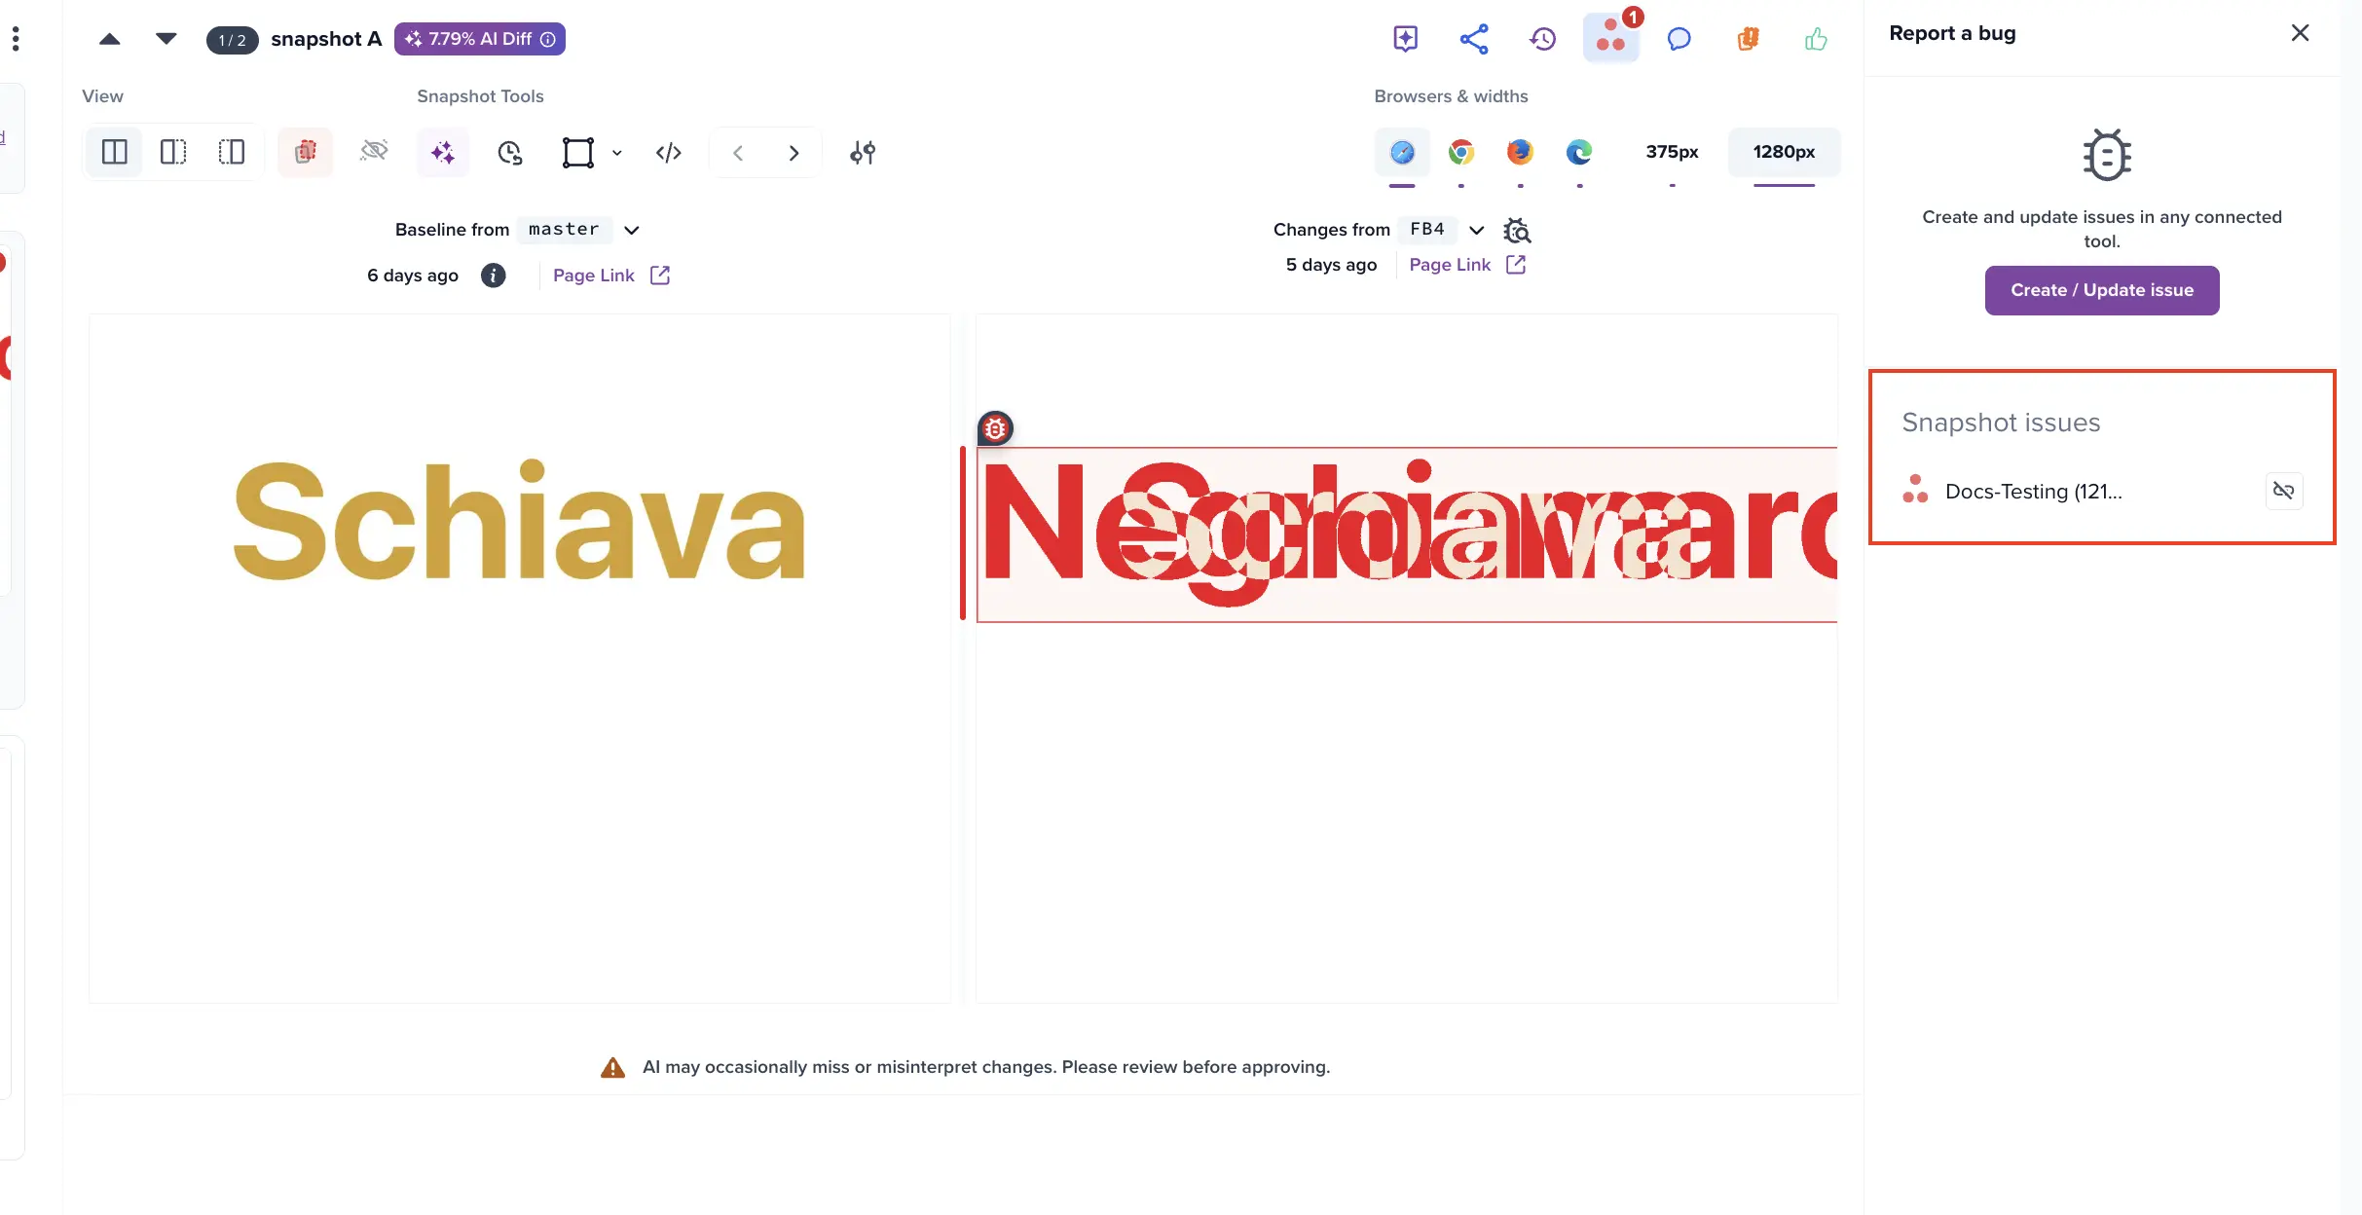The width and height of the screenshot is (2362, 1215).
Task: Click the share icon
Action: point(1474,39)
